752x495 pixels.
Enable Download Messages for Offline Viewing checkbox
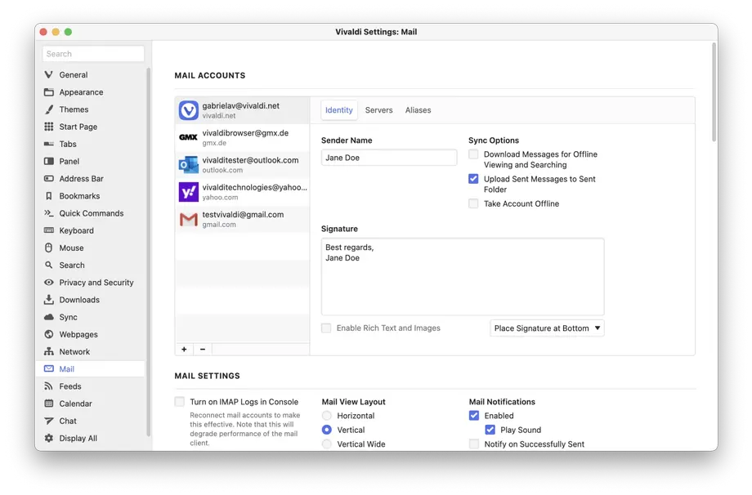tap(473, 154)
